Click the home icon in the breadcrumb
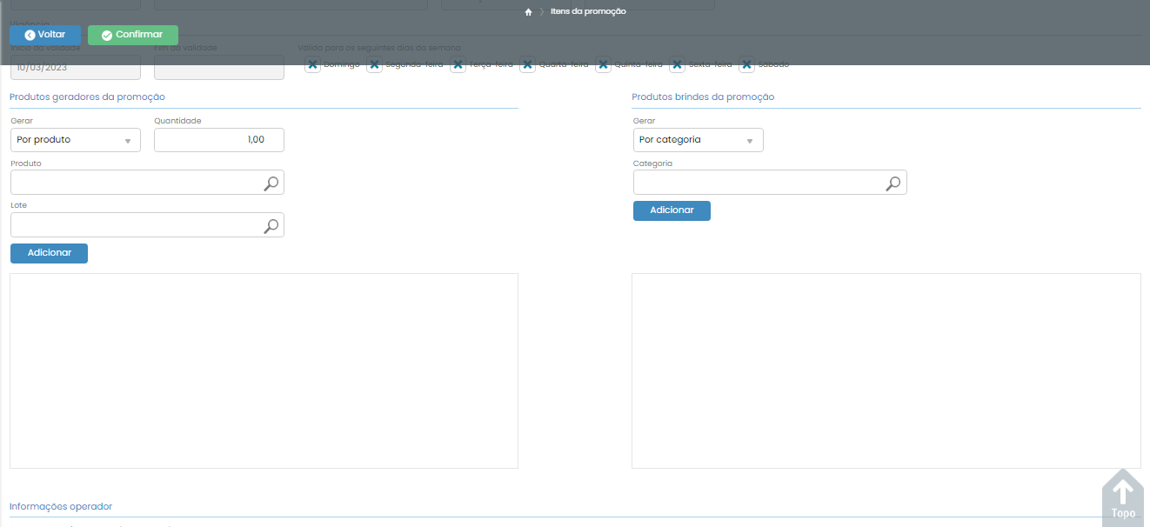Viewport: 1150px width, 527px height. click(x=528, y=12)
